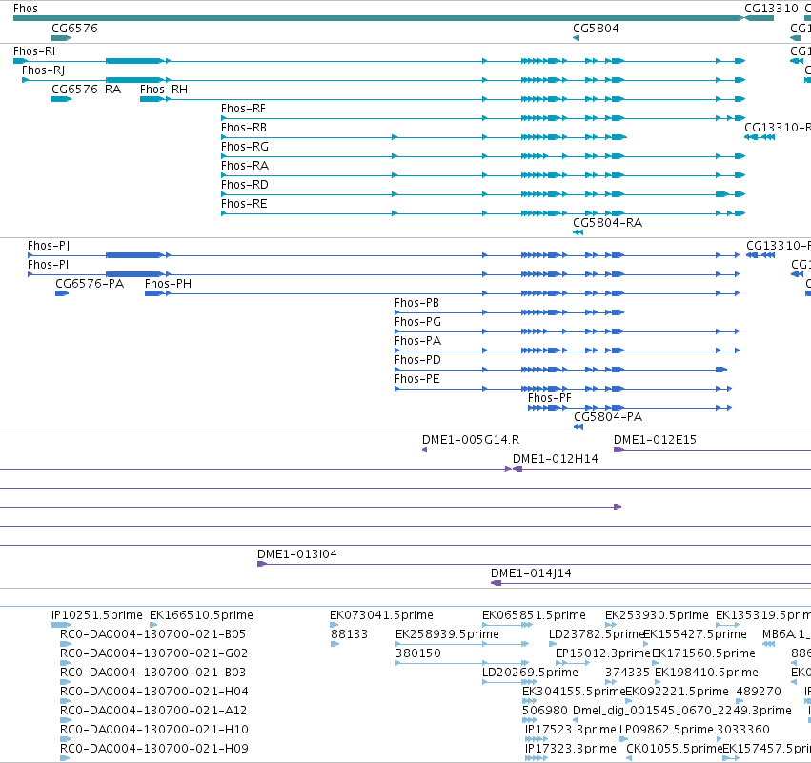Click the CG5804 gene label
The width and height of the screenshot is (811, 763).
596,28
